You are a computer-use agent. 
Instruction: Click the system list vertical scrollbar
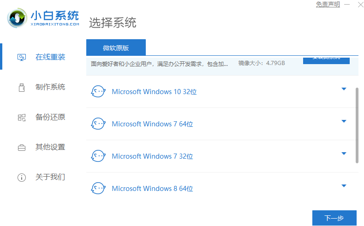click(x=357, y=125)
